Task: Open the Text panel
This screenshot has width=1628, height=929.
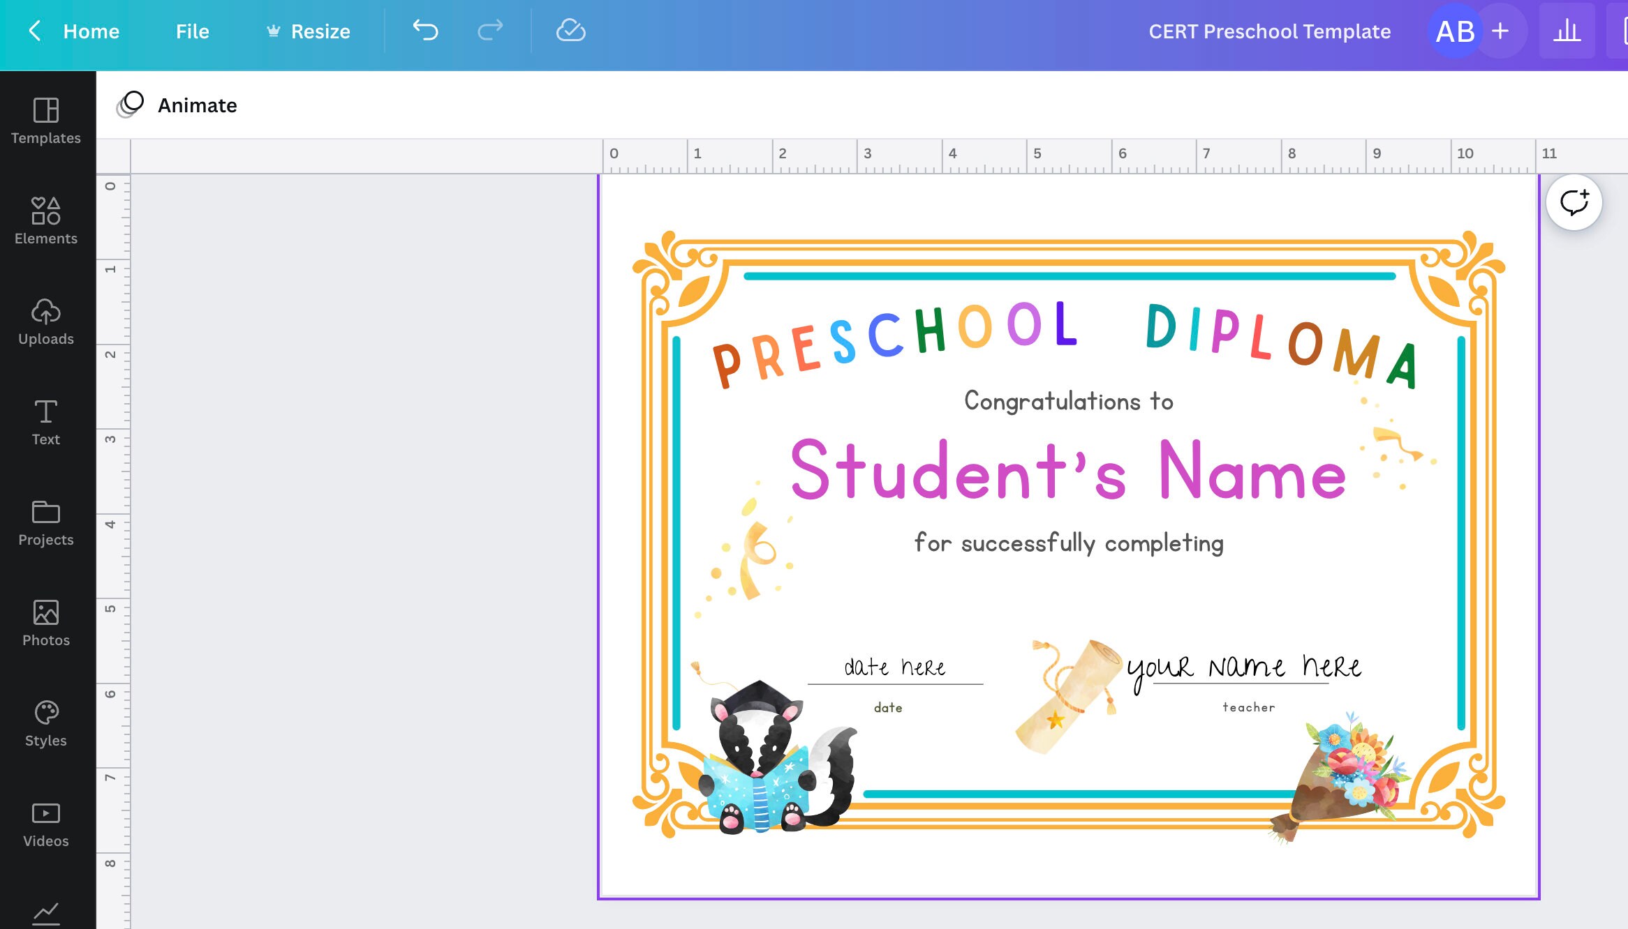Action: 45,421
